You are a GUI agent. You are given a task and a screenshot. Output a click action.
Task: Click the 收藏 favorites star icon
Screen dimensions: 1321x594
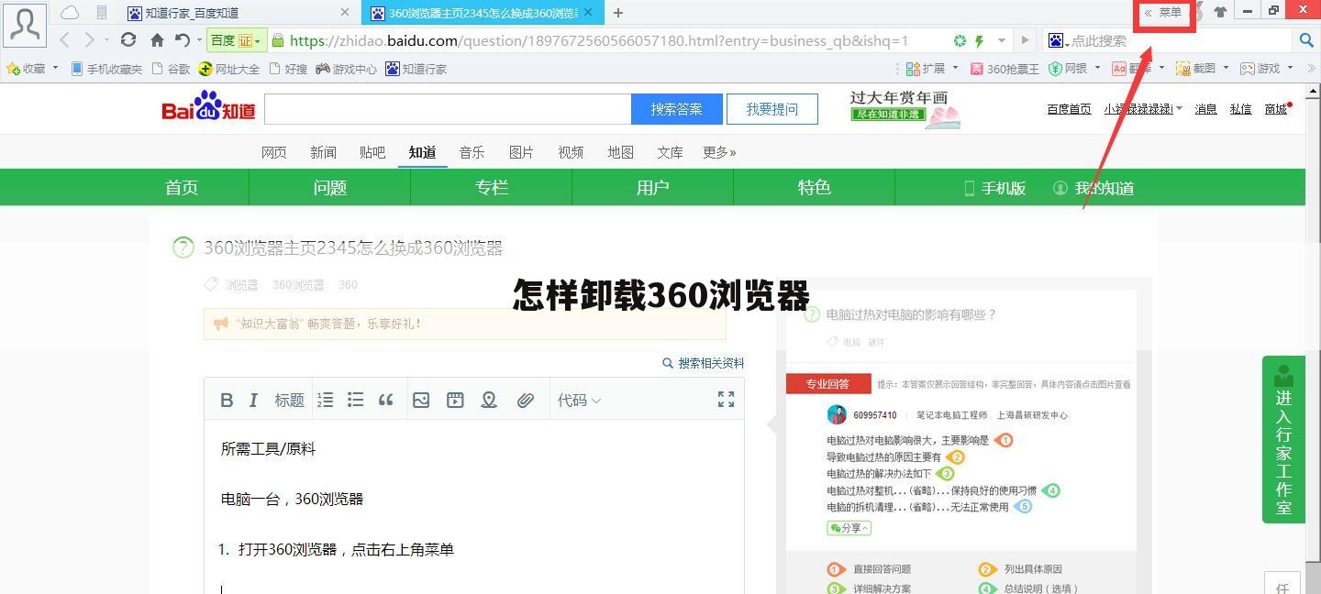(13, 68)
